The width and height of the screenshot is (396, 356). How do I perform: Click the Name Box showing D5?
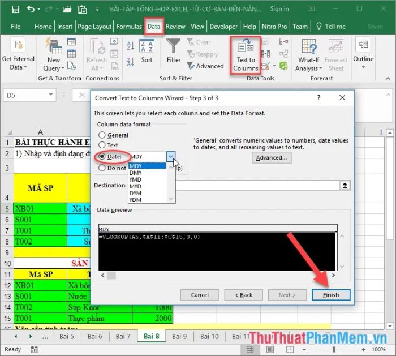[26, 95]
